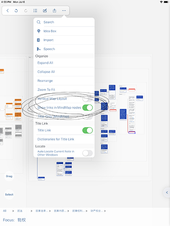Screen dimensions: 170x226
Task: Open Idea Box with lightbulb icon
Action: point(64,31)
